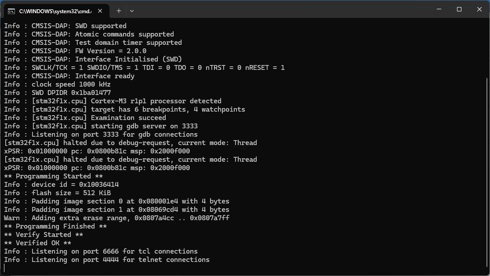The image size is (490, 276).
Task: Click the '** Verified OK **' line
Action: 37,243
